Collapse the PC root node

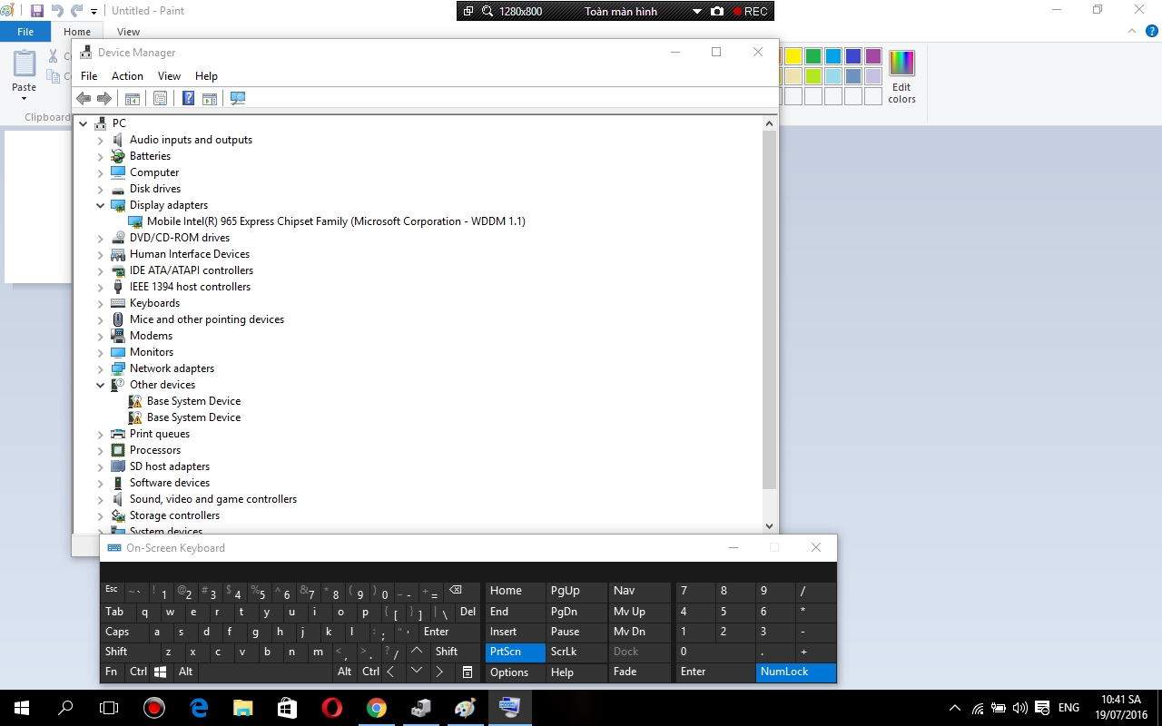pos(84,123)
